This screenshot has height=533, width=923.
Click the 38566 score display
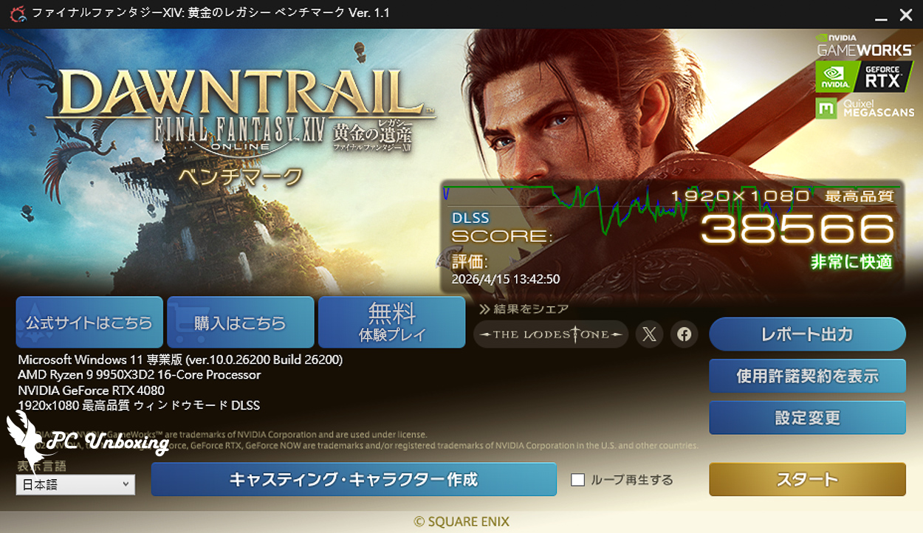pos(797,230)
